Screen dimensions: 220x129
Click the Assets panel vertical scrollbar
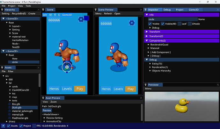[40, 80]
